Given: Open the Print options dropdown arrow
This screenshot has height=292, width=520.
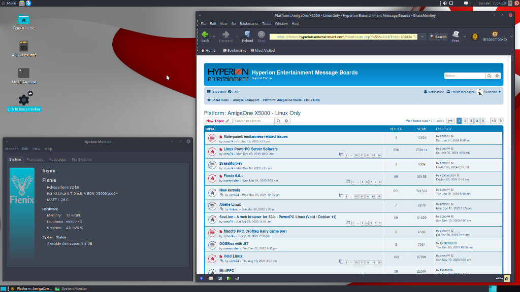Looking at the screenshot, I should 464,36.
